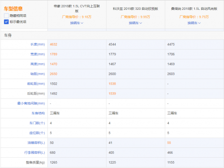Click the 整备质量(kg) row label
Screen dimensions: 224x168
(x=35, y=163)
